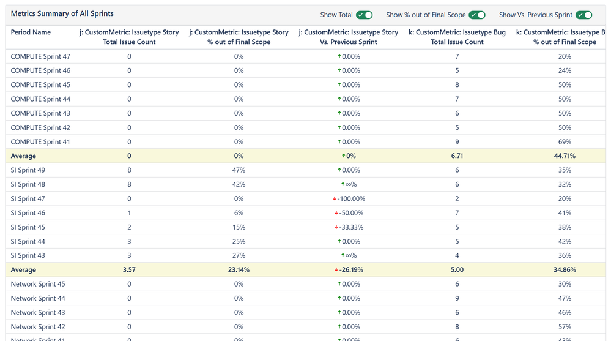The width and height of the screenshot is (611, 341).
Task: Click the 41% cell in SI Sprint 46
Action: click(565, 213)
